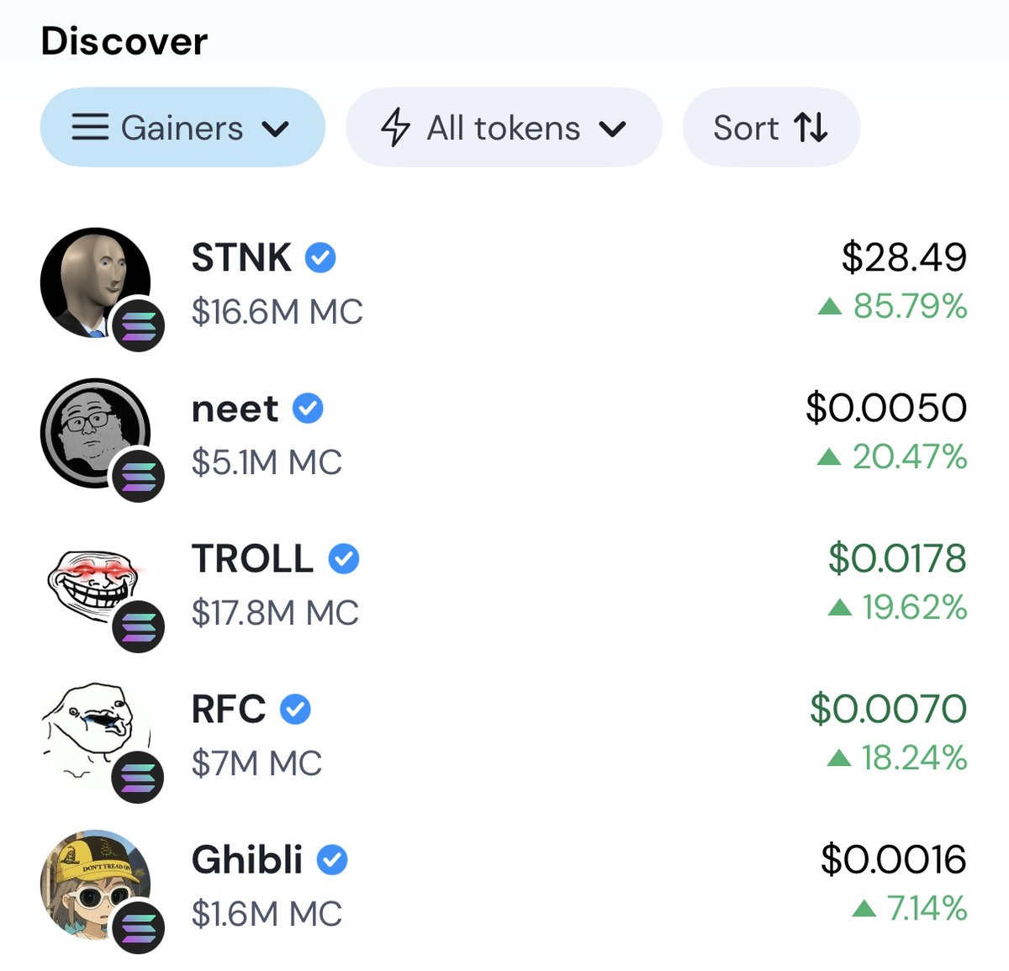This screenshot has height=971, width=1009.
Task: Open the neet token name
Action: click(235, 409)
